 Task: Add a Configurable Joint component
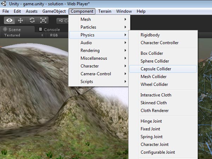click(x=163, y=152)
